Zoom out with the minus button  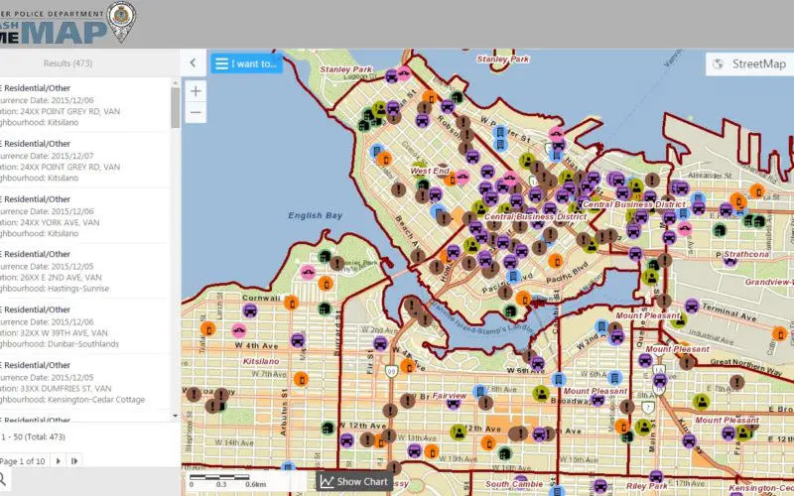[x=196, y=112]
